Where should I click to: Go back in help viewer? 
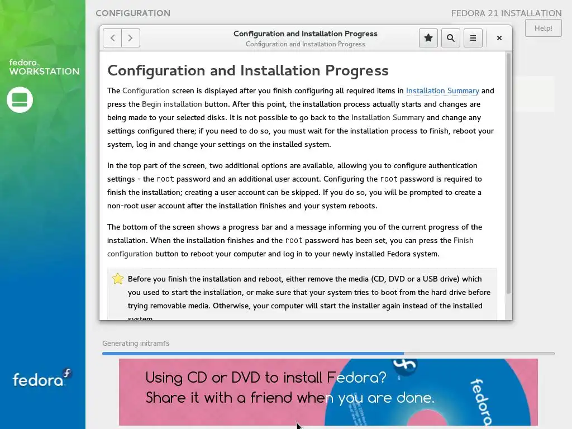click(112, 38)
